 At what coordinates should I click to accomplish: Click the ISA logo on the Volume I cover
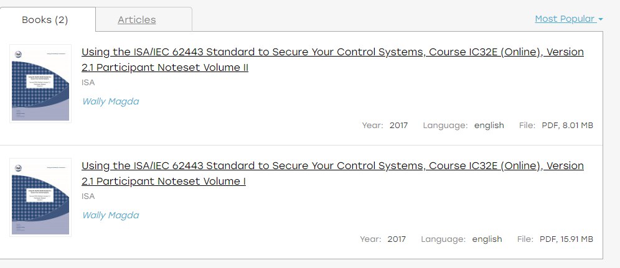18,168
